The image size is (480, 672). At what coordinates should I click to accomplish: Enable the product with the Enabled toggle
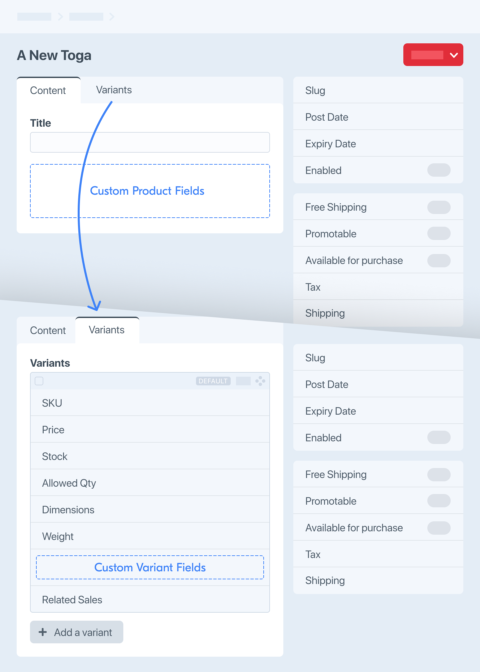[x=439, y=170]
